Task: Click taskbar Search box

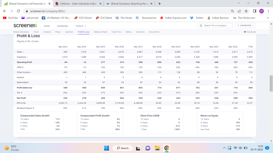Action: (123, 148)
